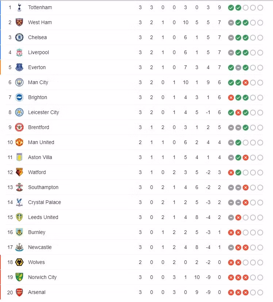Click Crystal Palace's goal difference value
The image size is (273, 302).
(208, 202)
